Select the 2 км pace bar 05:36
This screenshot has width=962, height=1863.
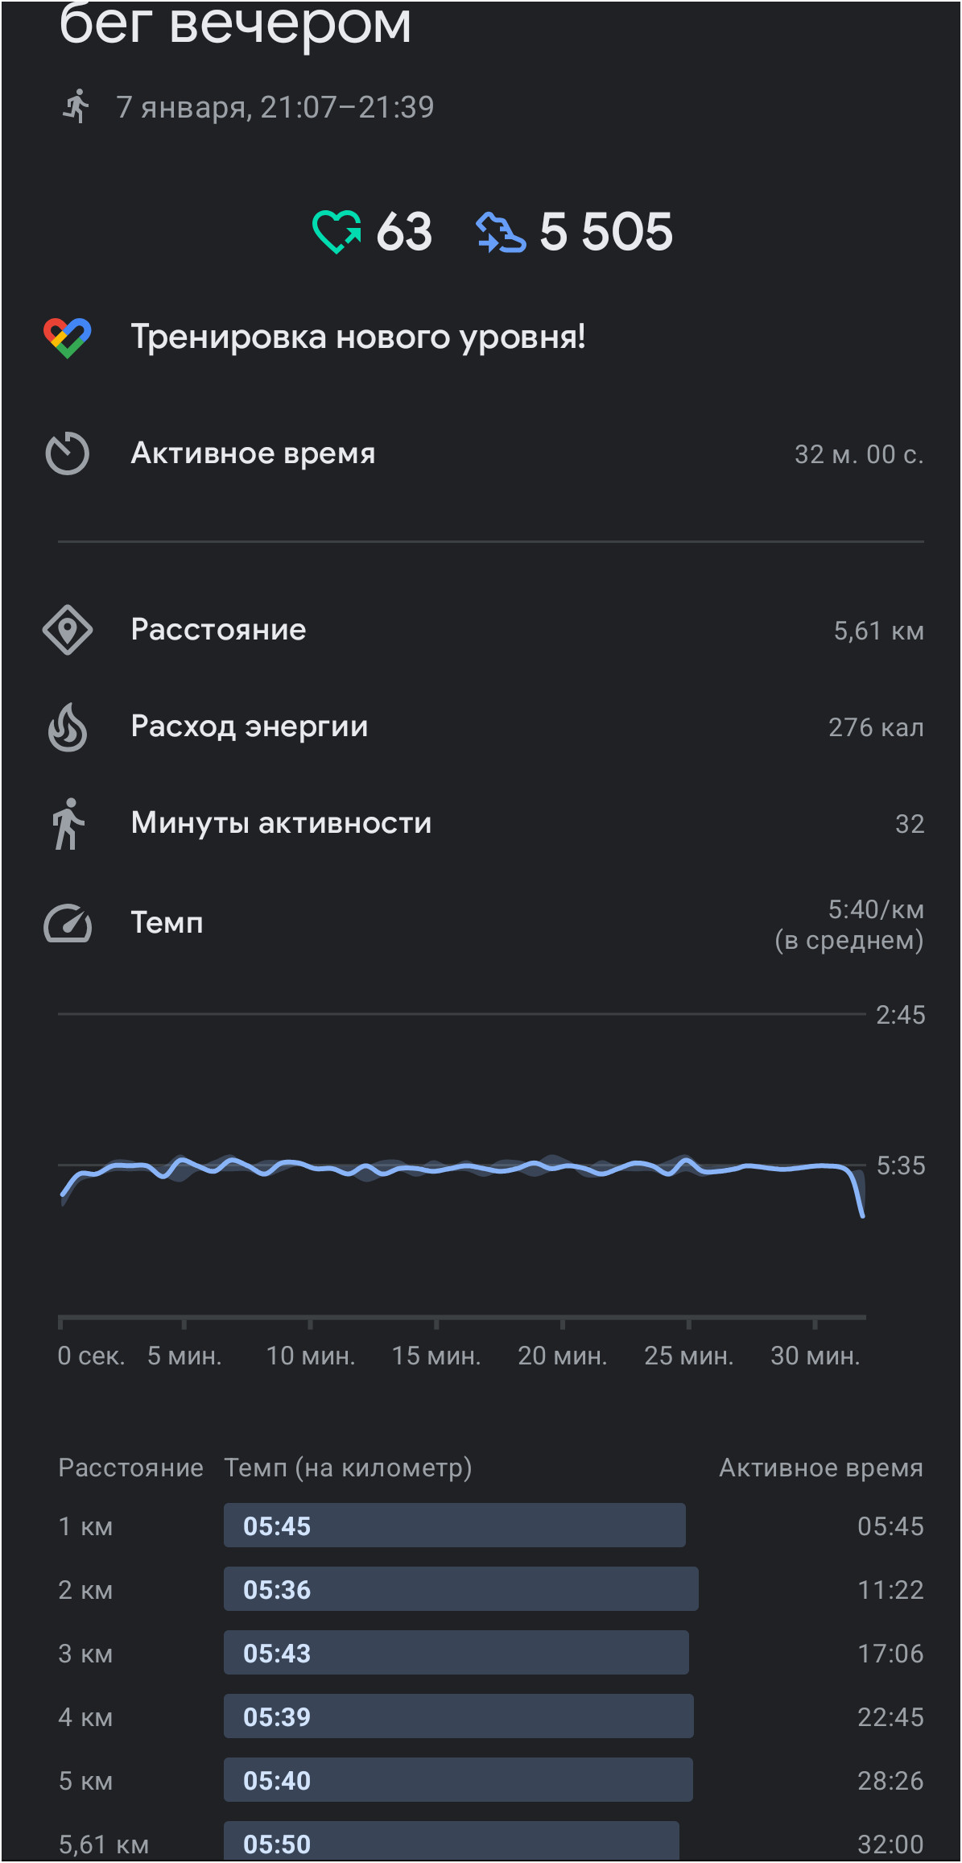(461, 1588)
